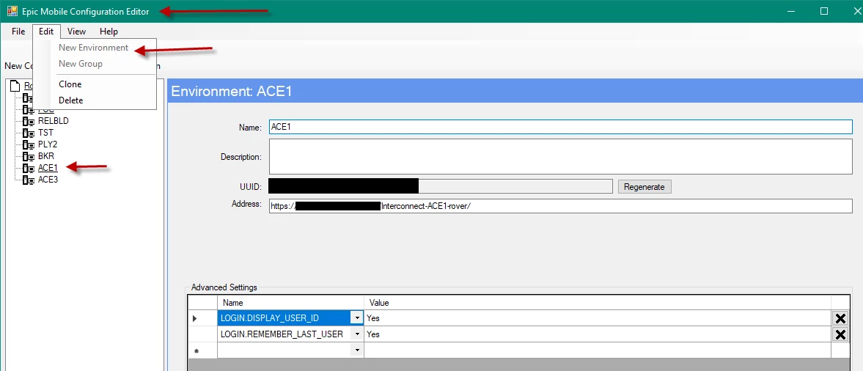The width and height of the screenshot is (863, 371).
Task: Minimize the Epic Mobile Configuration Editor window
Action: pos(791,11)
